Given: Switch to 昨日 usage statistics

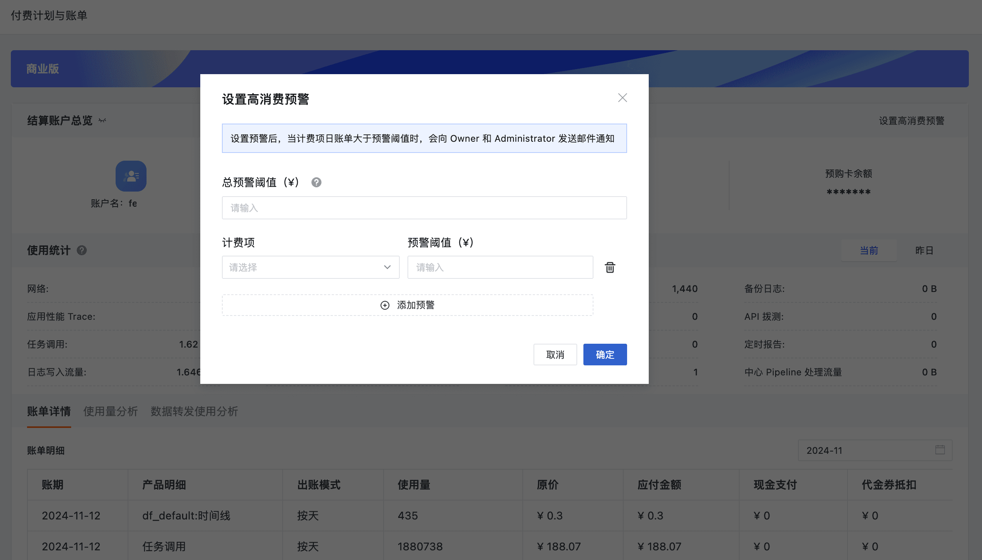Looking at the screenshot, I should pyautogui.click(x=924, y=250).
